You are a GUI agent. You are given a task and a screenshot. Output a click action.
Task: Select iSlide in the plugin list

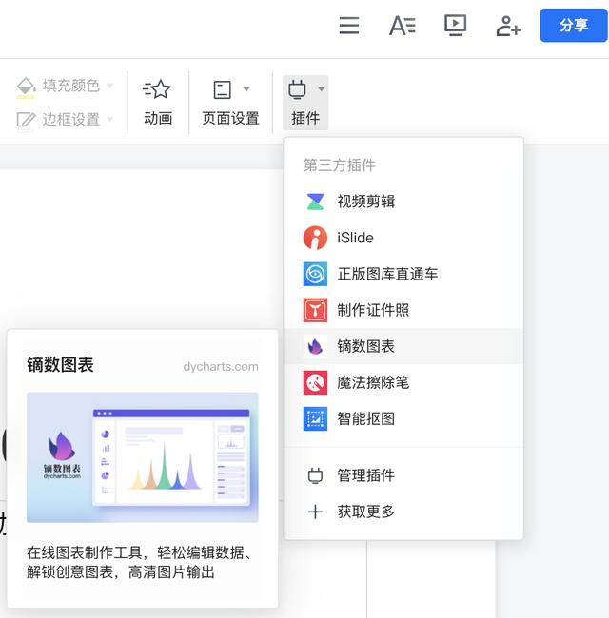click(x=403, y=238)
